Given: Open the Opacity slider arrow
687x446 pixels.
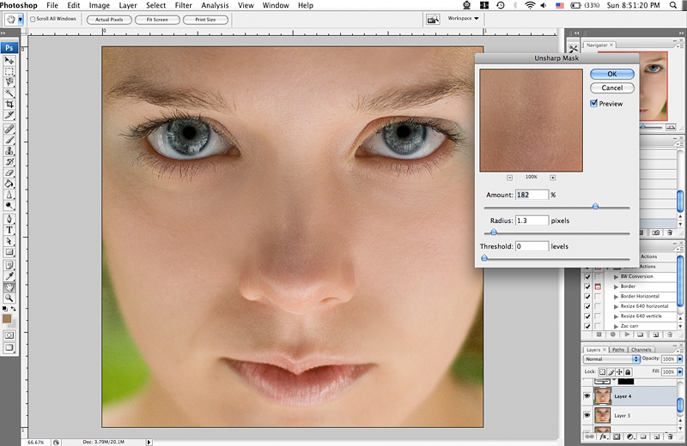Looking at the screenshot, I should tap(680, 359).
